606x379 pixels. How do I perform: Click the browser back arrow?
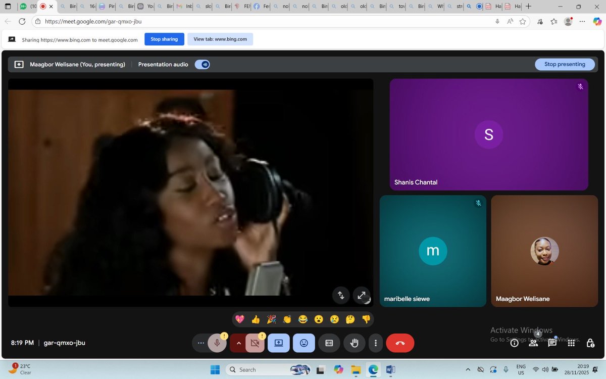click(8, 22)
